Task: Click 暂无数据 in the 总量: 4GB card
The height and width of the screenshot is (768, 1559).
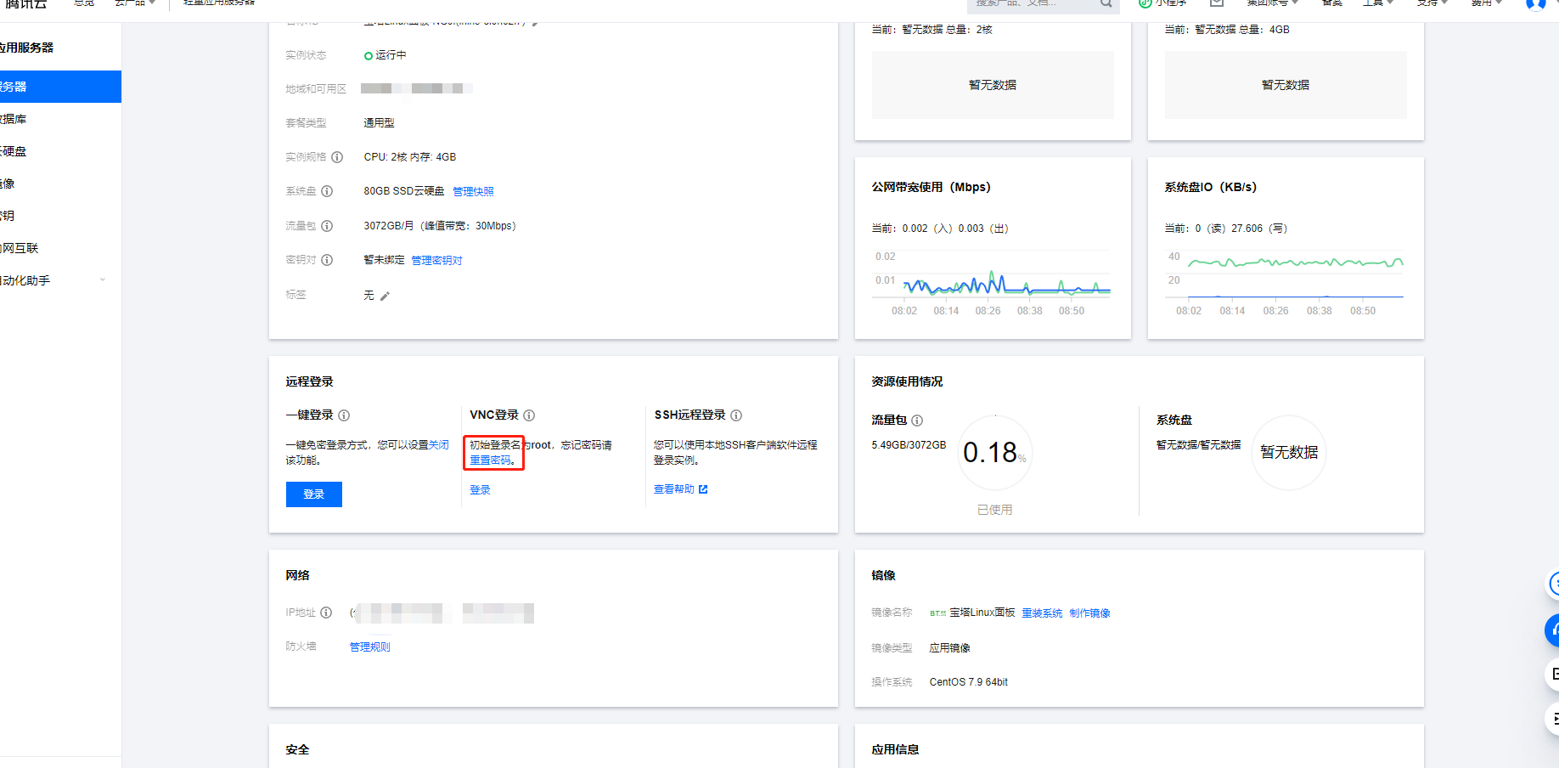Action: (1286, 85)
